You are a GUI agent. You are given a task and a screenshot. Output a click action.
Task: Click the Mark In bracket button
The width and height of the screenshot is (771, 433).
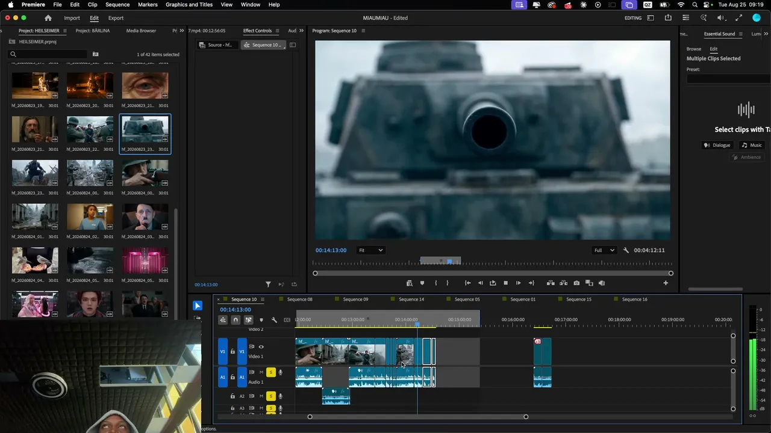[435, 283]
